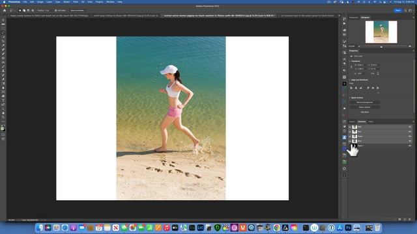This screenshot has width=417, height=234.
Task: Click Quick Mask mode icon in toolbar
Action: pos(3,135)
